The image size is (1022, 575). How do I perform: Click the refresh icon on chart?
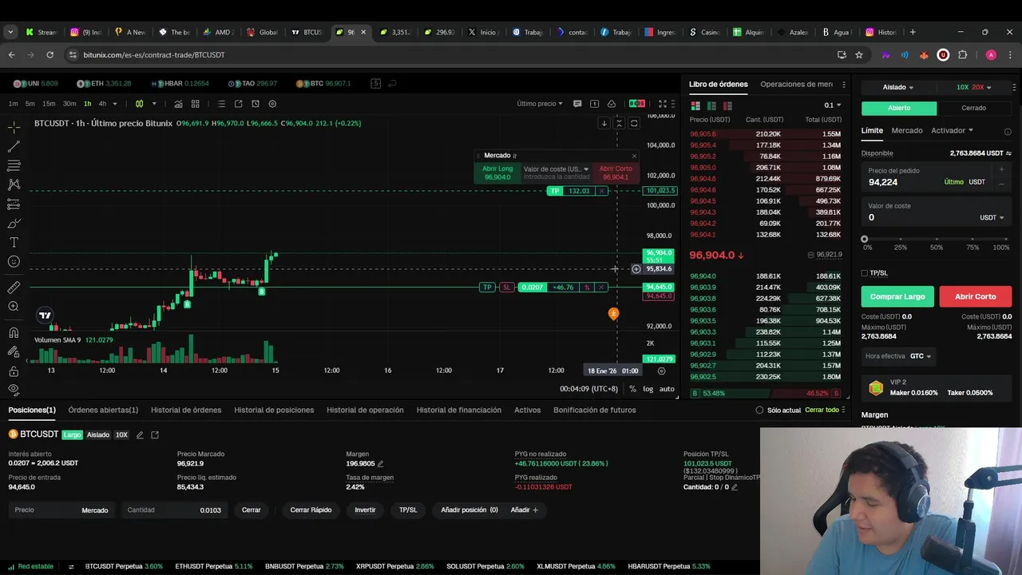click(x=634, y=123)
